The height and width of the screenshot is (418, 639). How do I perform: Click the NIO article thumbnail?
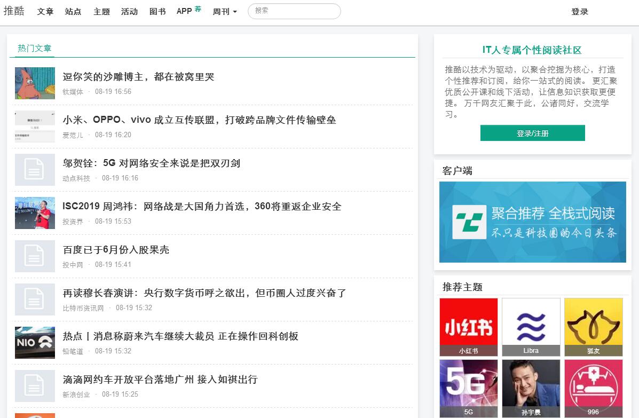[x=35, y=342]
